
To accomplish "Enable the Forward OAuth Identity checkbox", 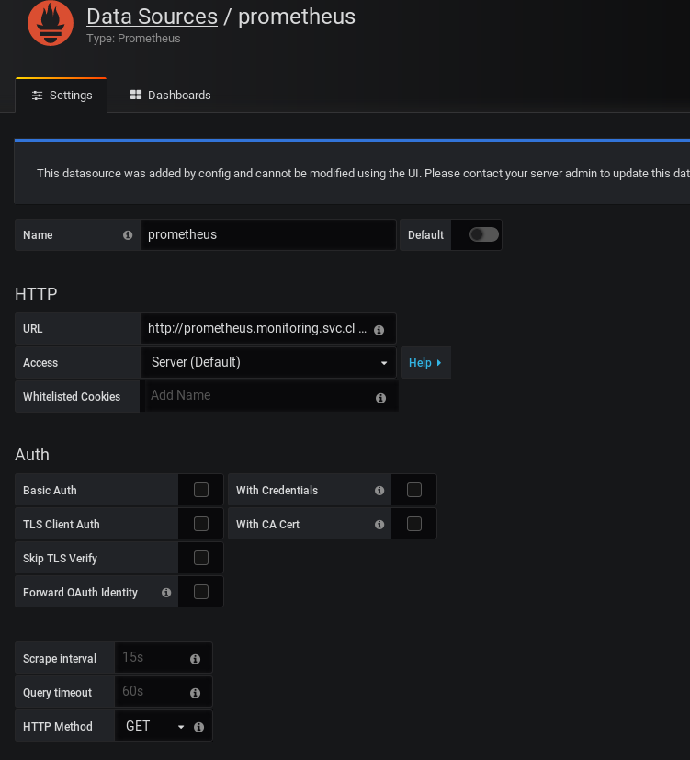I will tap(201, 592).
